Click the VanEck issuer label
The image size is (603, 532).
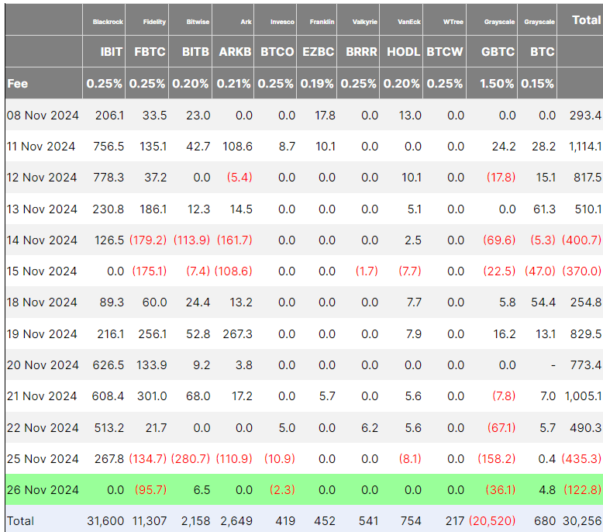[409, 22]
